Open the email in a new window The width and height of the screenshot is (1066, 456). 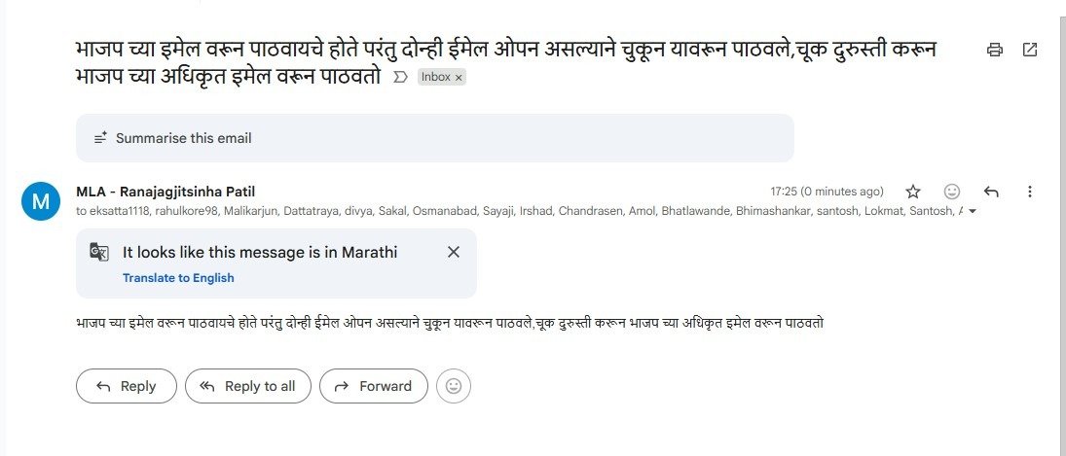1030,50
